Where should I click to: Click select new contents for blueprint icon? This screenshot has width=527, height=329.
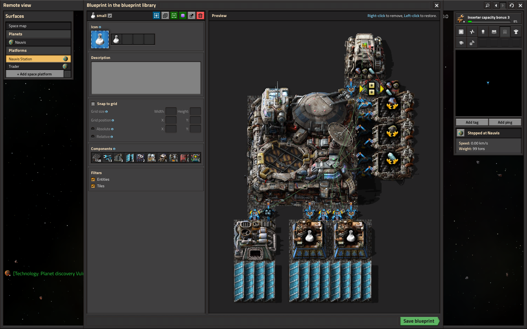pos(156,16)
